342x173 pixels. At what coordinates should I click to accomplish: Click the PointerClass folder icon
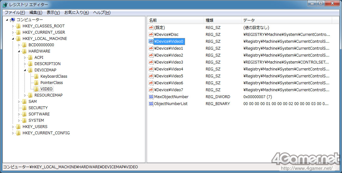pos(36,82)
